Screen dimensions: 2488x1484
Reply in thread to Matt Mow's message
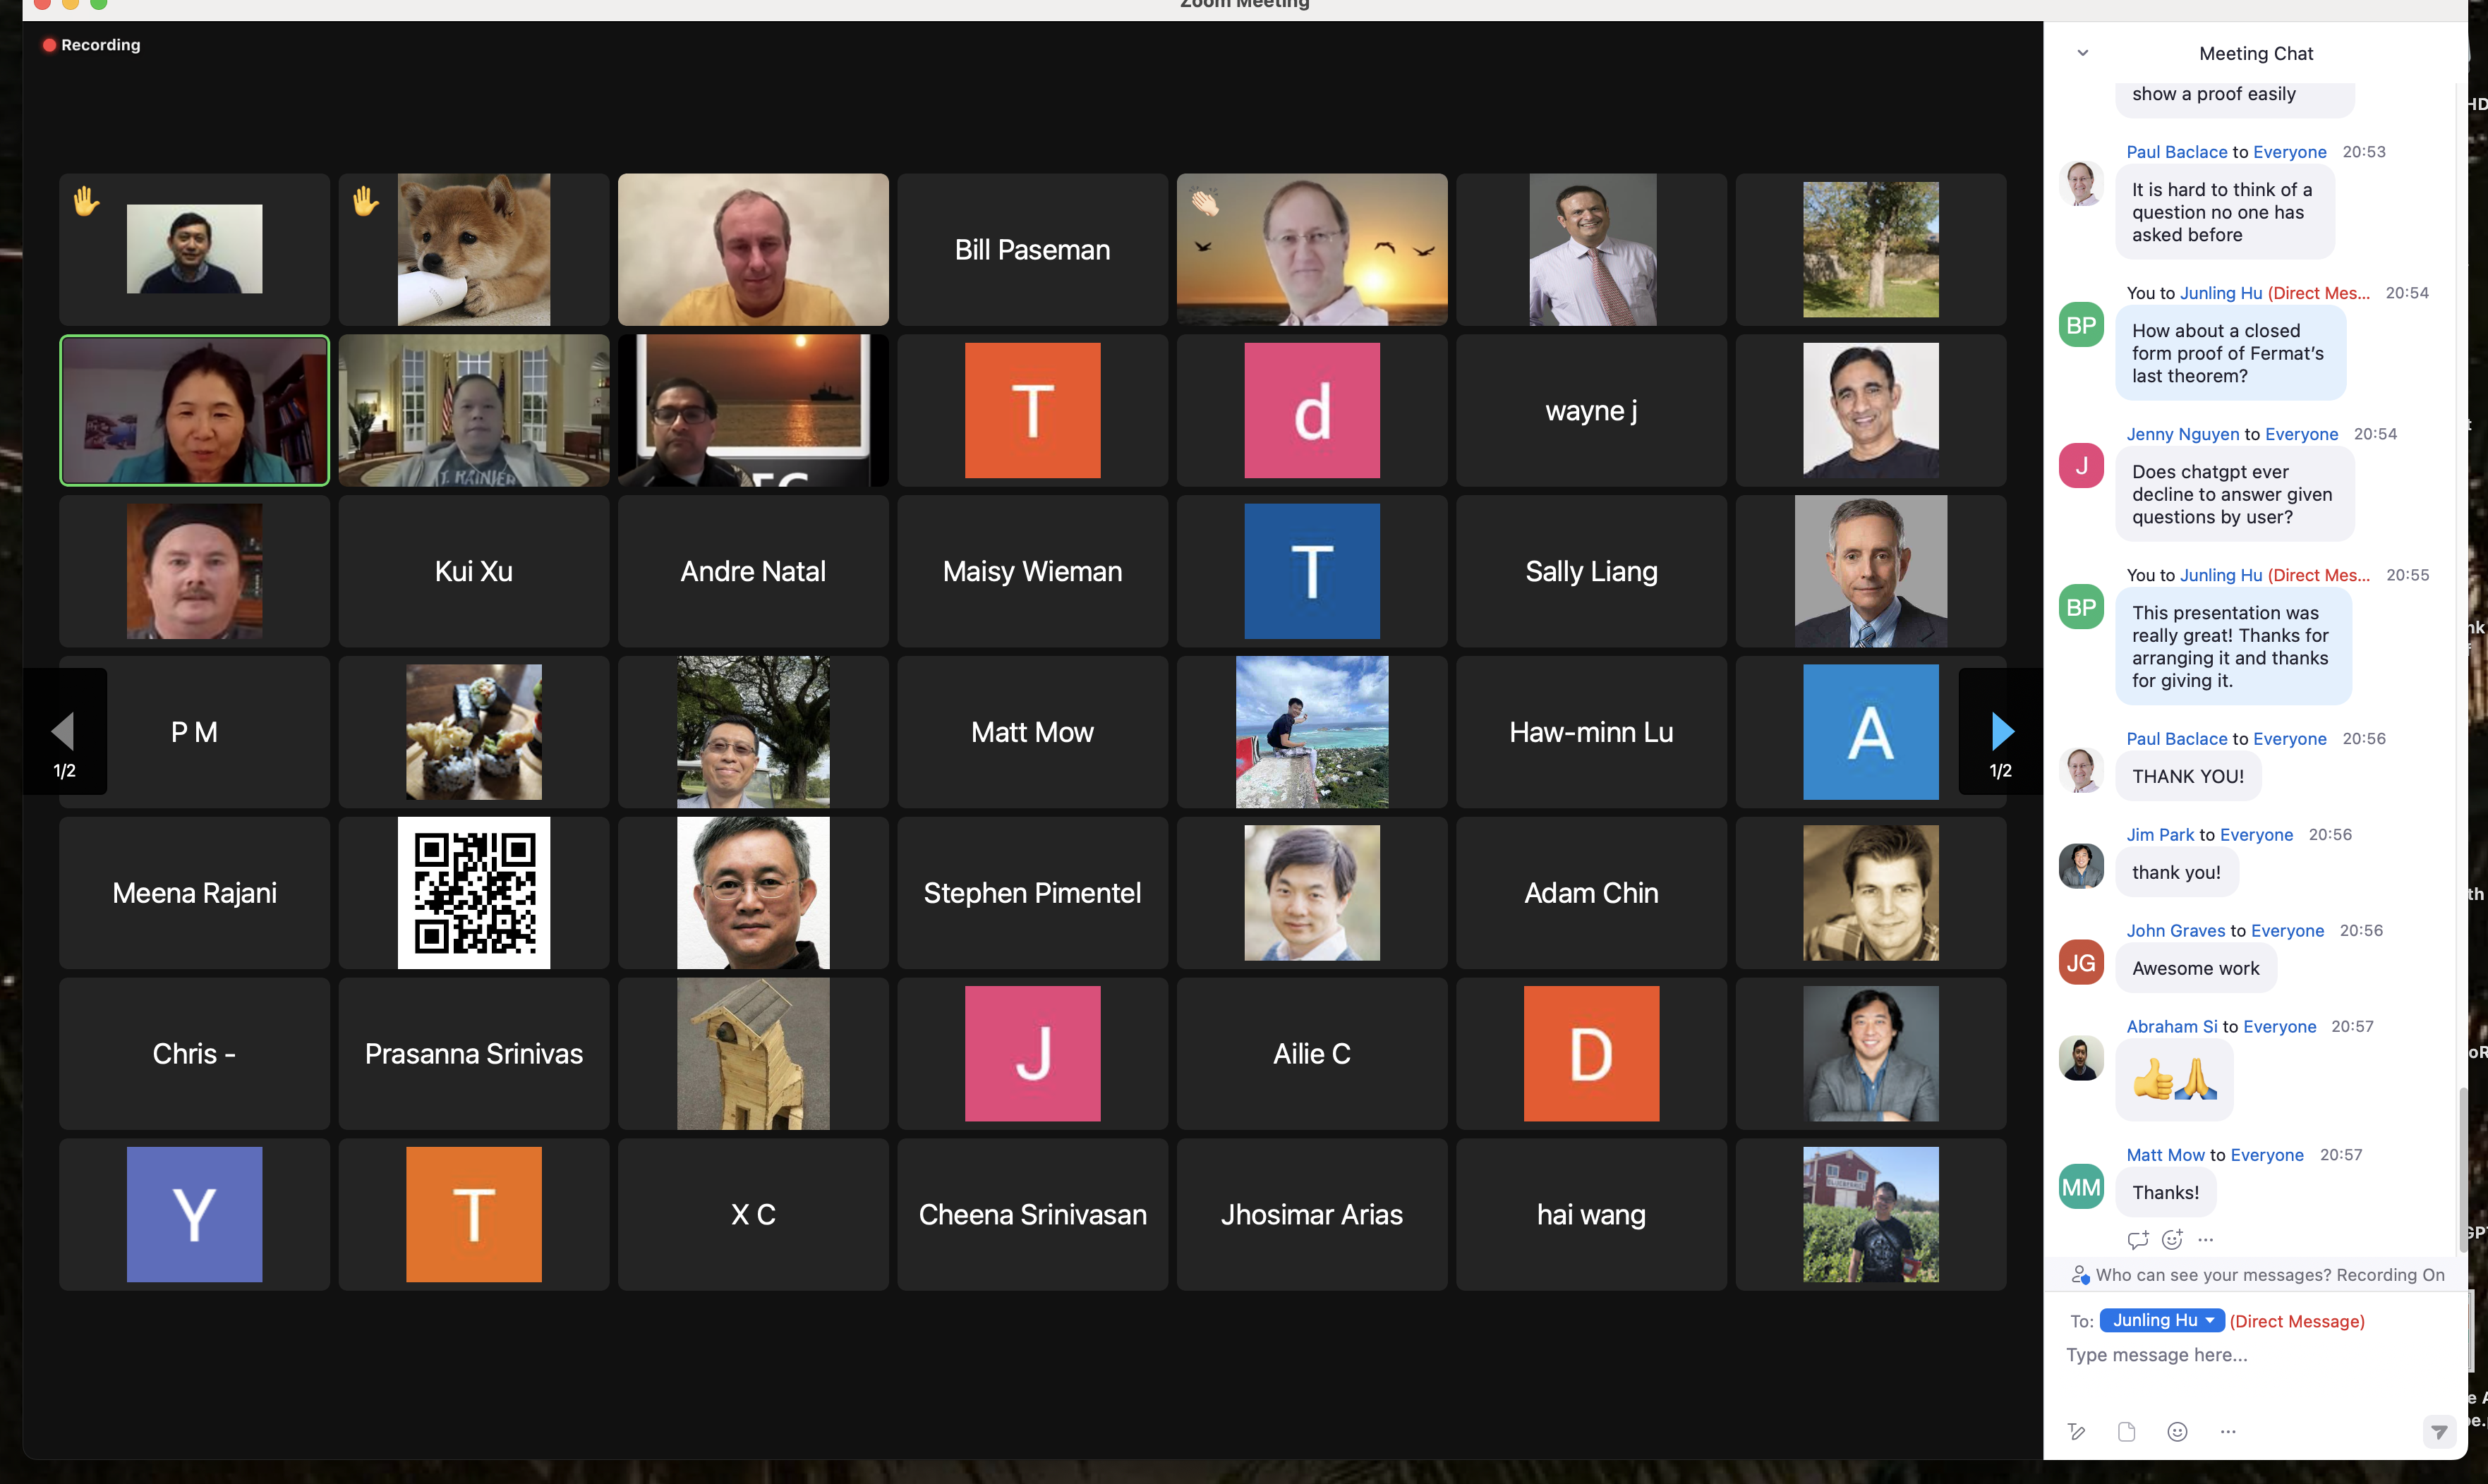2138,1239
